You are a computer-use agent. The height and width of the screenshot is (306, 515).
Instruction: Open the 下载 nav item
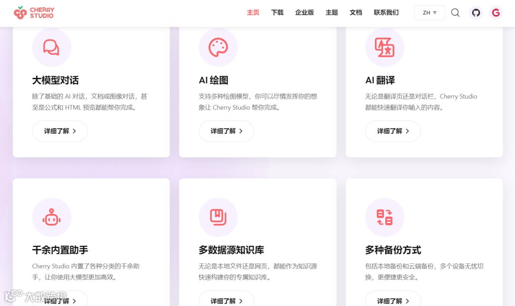pos(277,12)
